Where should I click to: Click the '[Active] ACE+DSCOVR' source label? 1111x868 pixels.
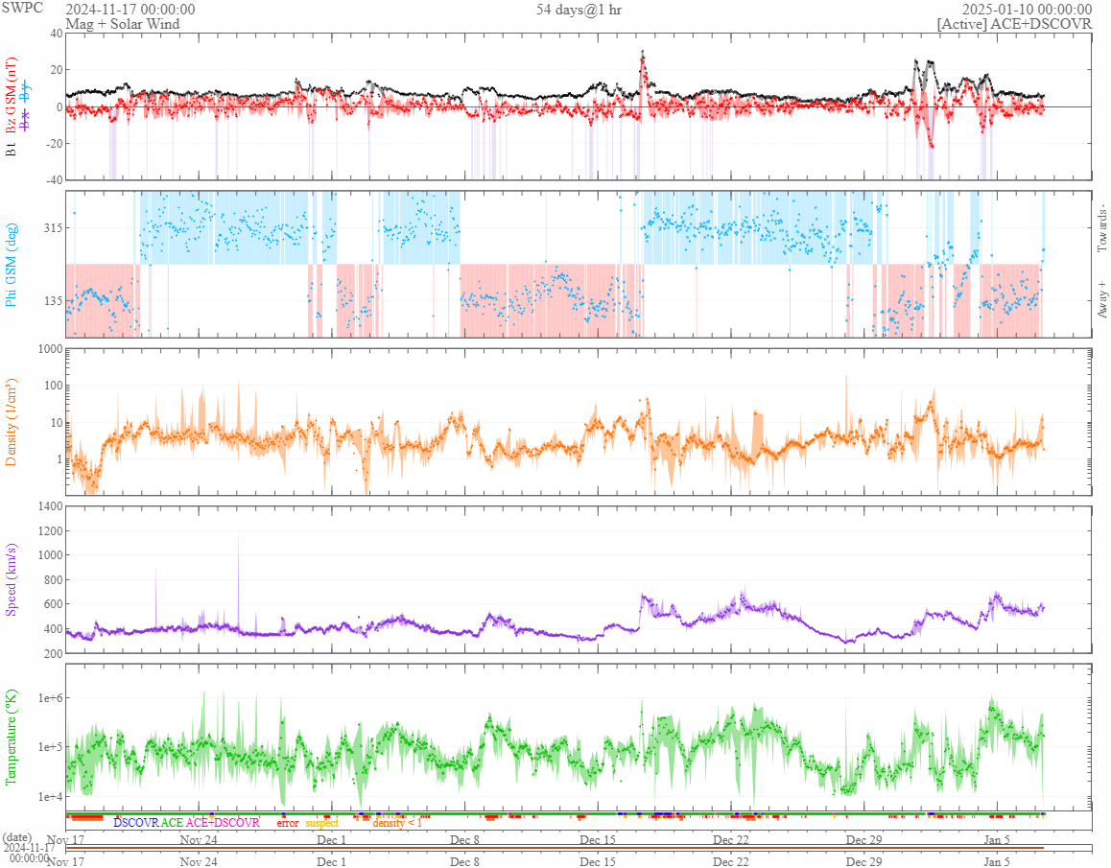click(x=1015, y=23)
